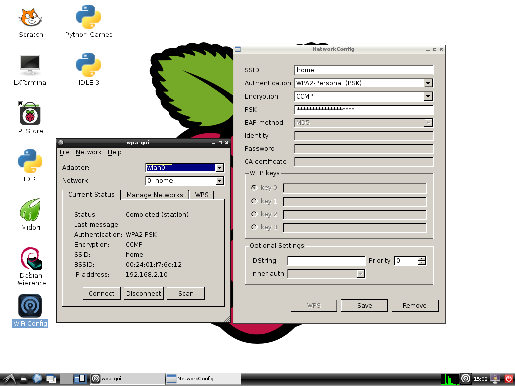515x386 pixels.
Task: Open the Network menu in wpa_gui
Action: [89, 152]
